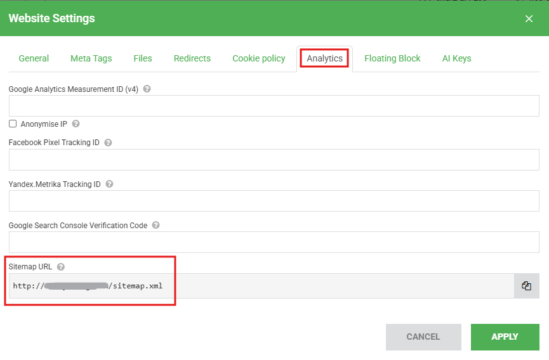Click help icon next to Google Analytics Measurement ID
549x360 pixels.
[x=147, y=89]
